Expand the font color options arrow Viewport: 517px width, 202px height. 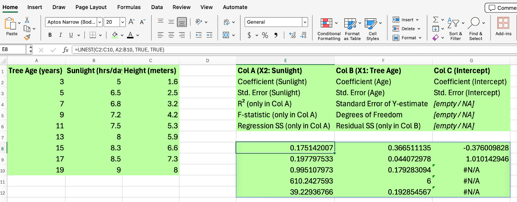[137, 35]
